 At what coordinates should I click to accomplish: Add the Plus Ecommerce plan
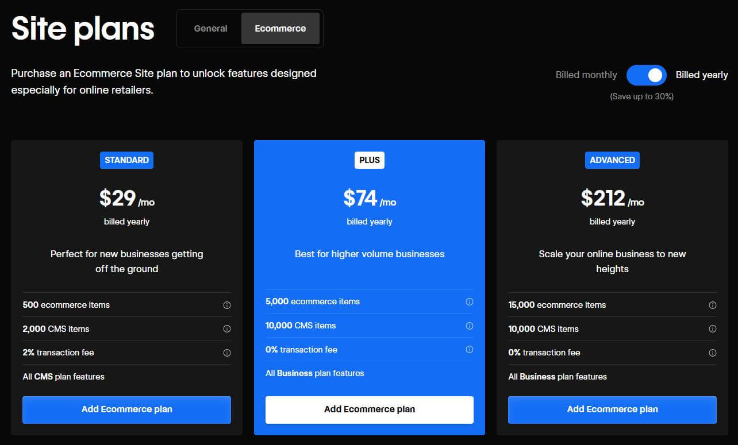coord(369,409)
